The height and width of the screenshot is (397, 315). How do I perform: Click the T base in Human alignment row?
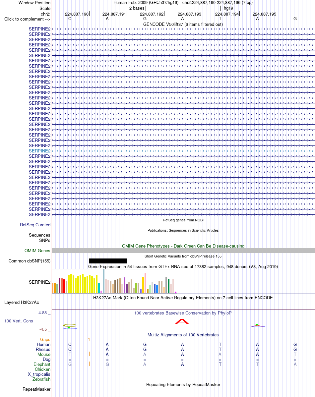coord(220,345)
